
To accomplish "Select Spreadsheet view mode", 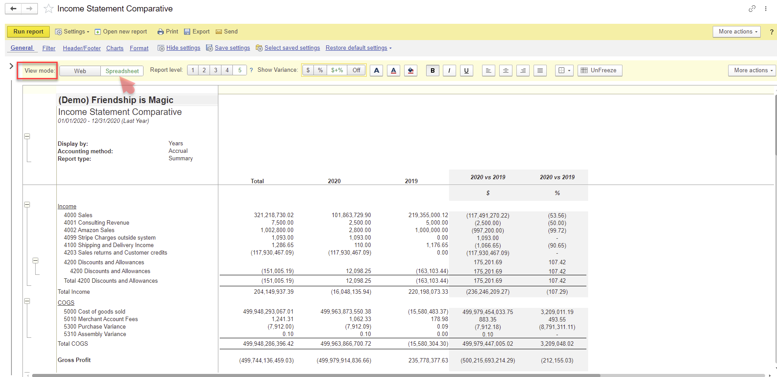I will [122, 71].
